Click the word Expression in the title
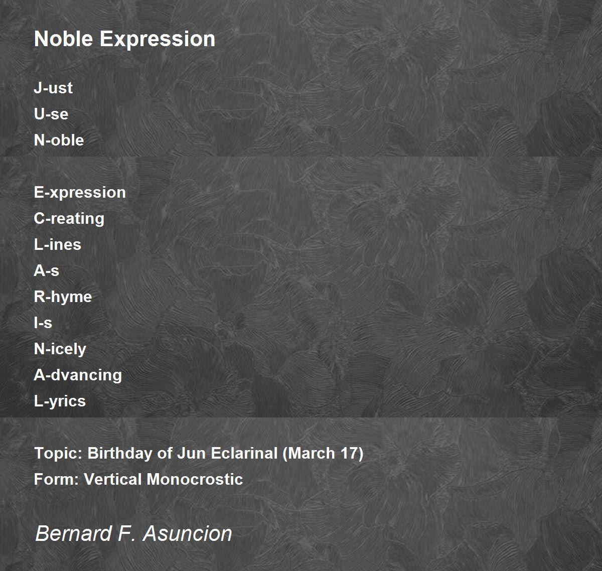 point(158,39)
